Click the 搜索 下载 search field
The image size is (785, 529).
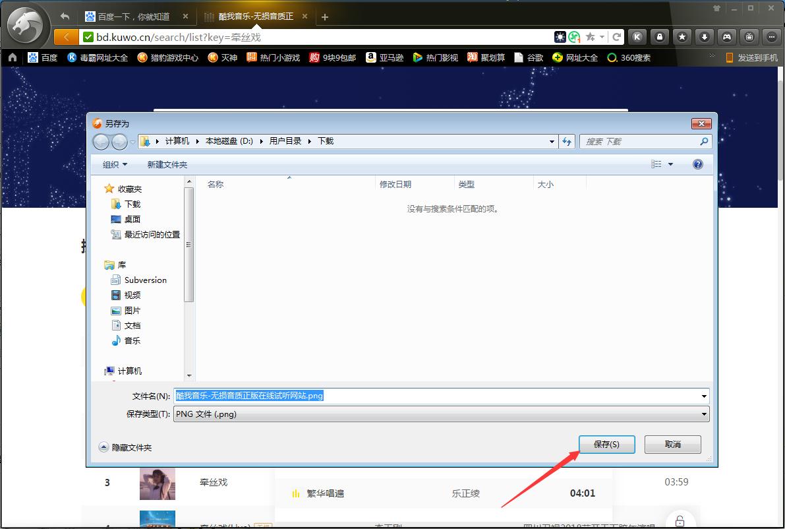click(639, 141)
